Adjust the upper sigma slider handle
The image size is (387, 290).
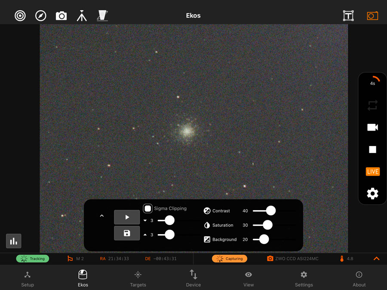click(x=169, y=235)
